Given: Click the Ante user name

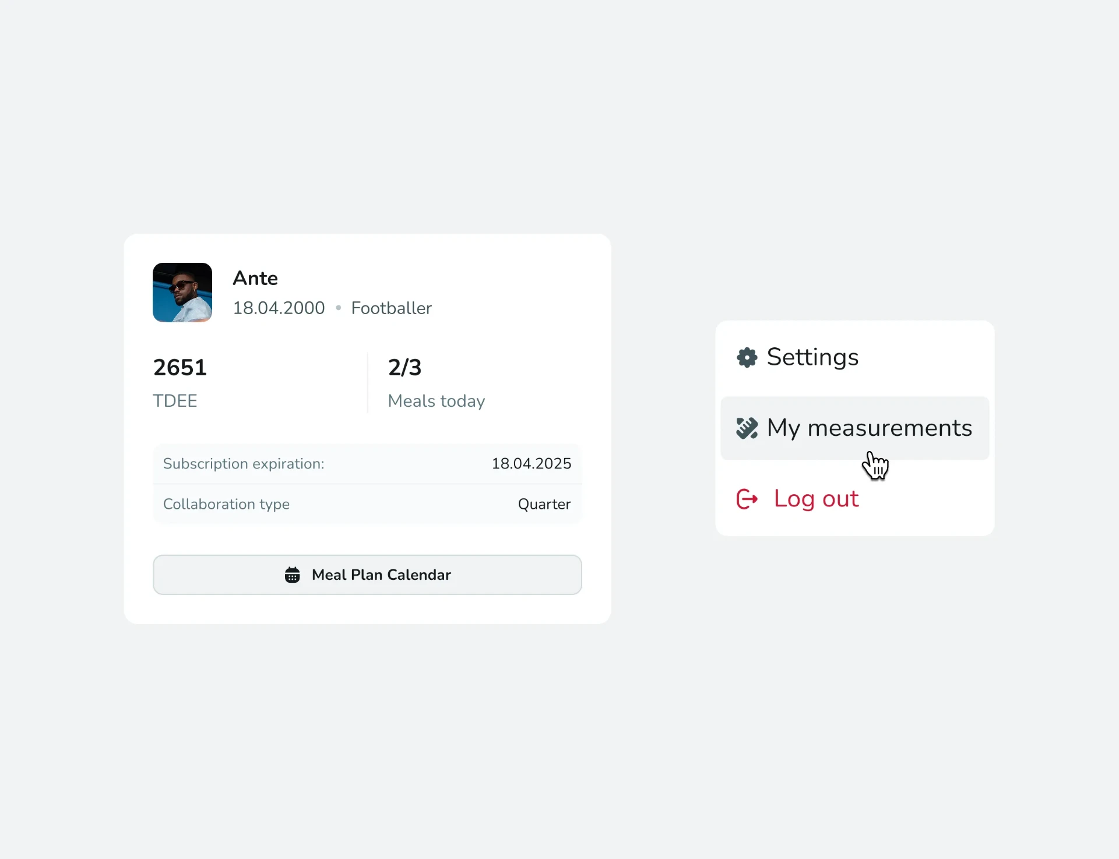Looking at the screenshot, I should pos(255,278).
